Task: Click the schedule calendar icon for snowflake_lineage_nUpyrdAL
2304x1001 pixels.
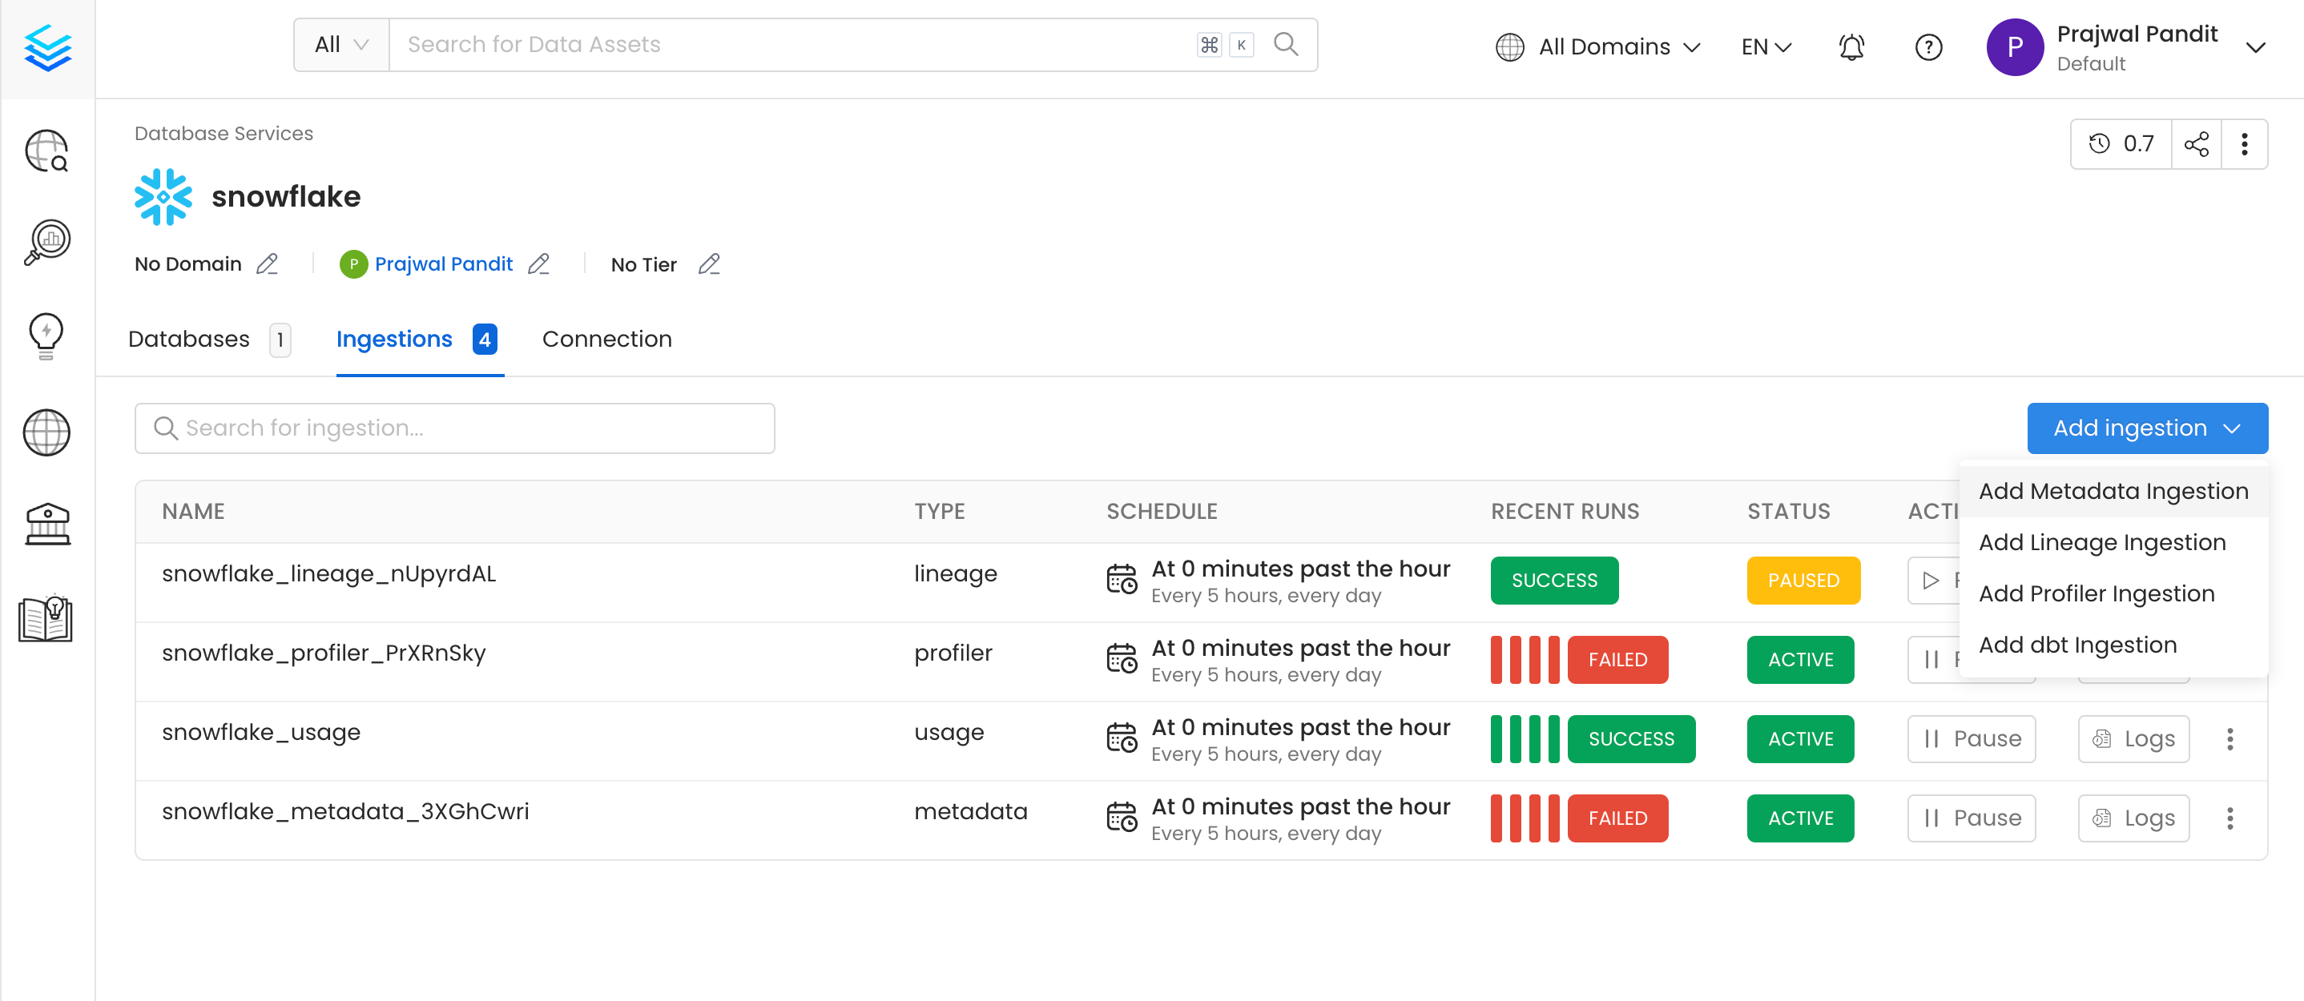Action: click(1122, 581)
